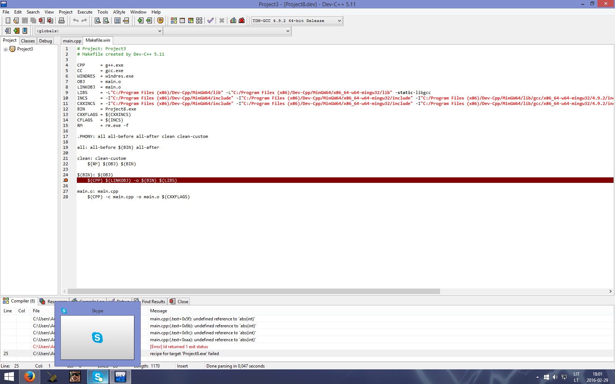Image resolution: width=615 pixels, height=384 pixels.
Task: Click the Insert snippet icon in second toolbar
Action: click(8, 31)
